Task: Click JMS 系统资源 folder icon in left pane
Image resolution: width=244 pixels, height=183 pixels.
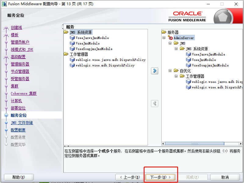Action: [x=66, y=32]
